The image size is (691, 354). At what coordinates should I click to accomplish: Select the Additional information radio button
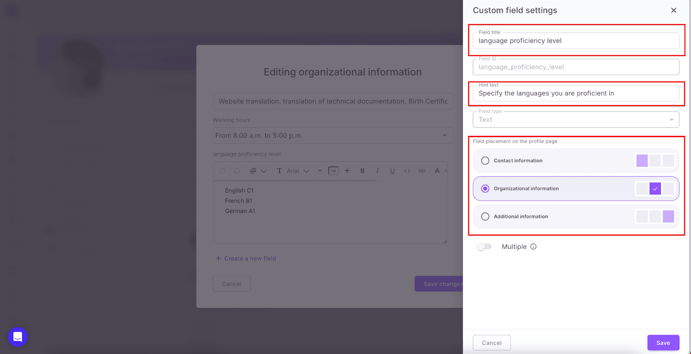pyautogui.click(x=485, y=216)
